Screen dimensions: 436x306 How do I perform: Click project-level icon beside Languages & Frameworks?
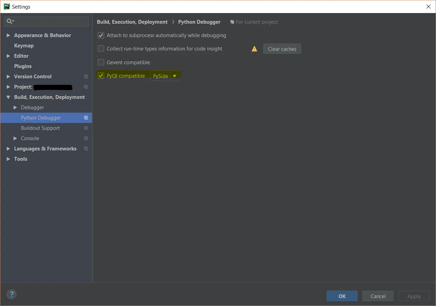tap(86, 149)
